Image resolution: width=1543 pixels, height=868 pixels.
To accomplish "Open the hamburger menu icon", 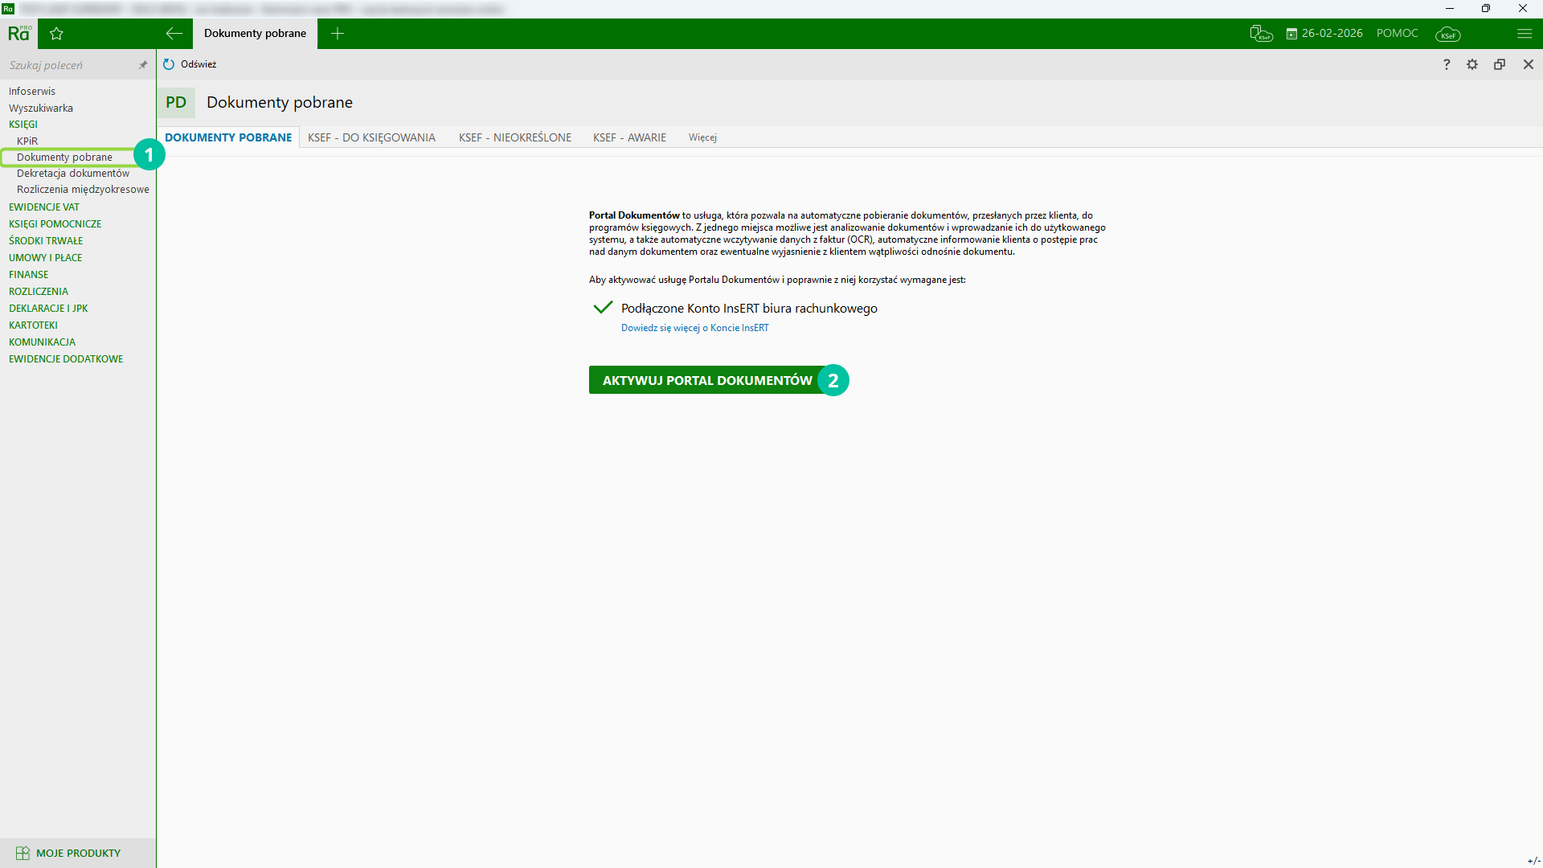I will point(1525,34).
